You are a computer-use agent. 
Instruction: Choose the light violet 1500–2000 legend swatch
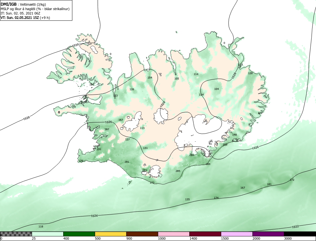point(237,234)
